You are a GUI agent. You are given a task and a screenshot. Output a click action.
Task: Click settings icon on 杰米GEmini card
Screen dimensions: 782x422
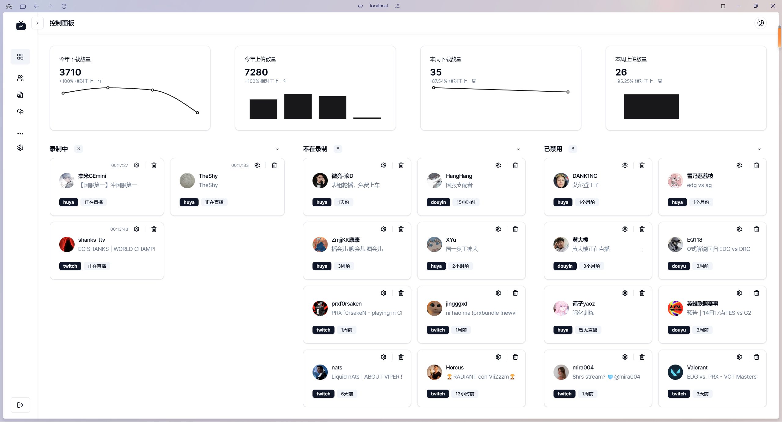coord(136,165)
